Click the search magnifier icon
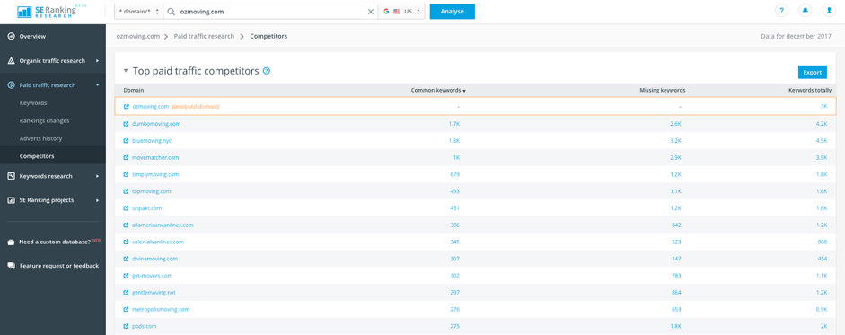This screenshot has height=335, width=845. (x=172, y=12)
